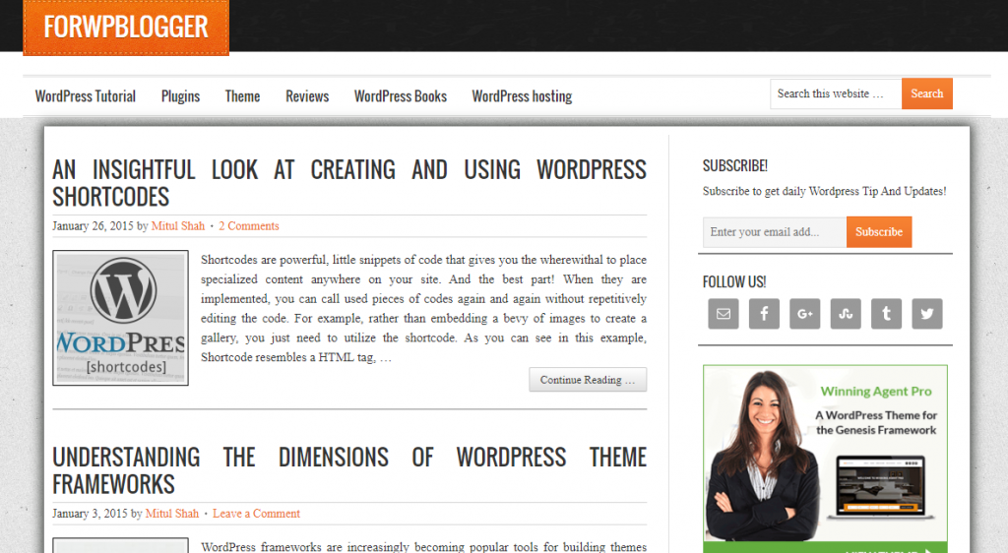Open the Tumblr follow icon
Screen dimensions: 1008x553
(886, 314)
